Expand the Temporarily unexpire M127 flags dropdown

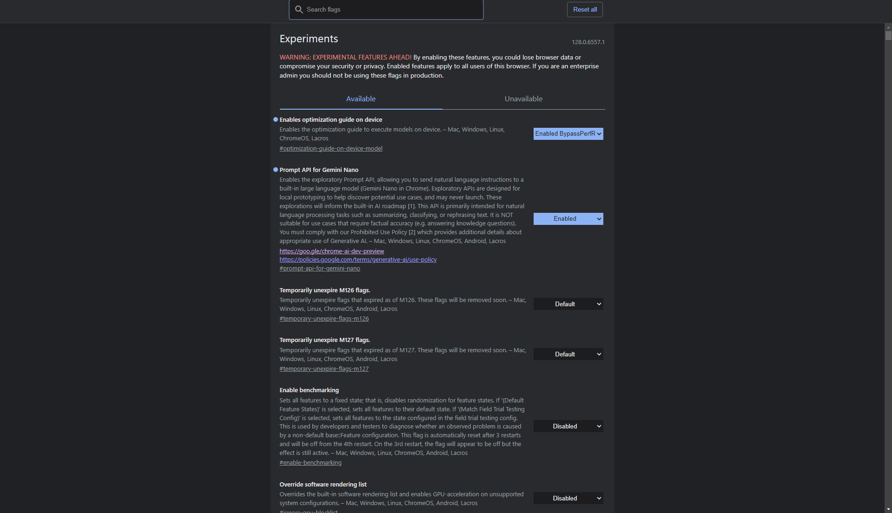(x=568, y=355)
